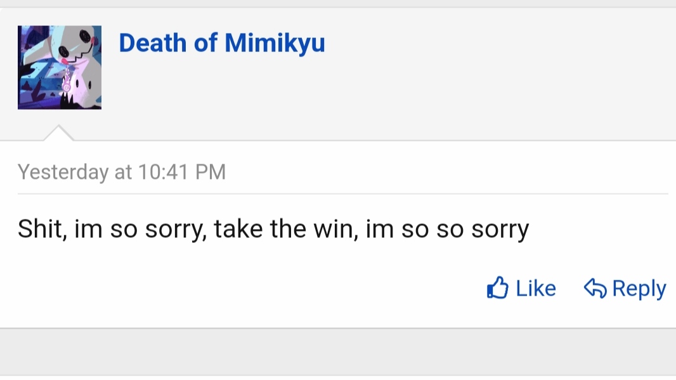Click the 10:41 PM part of the timestamp

pyautogui.click(x=182, y=172)
